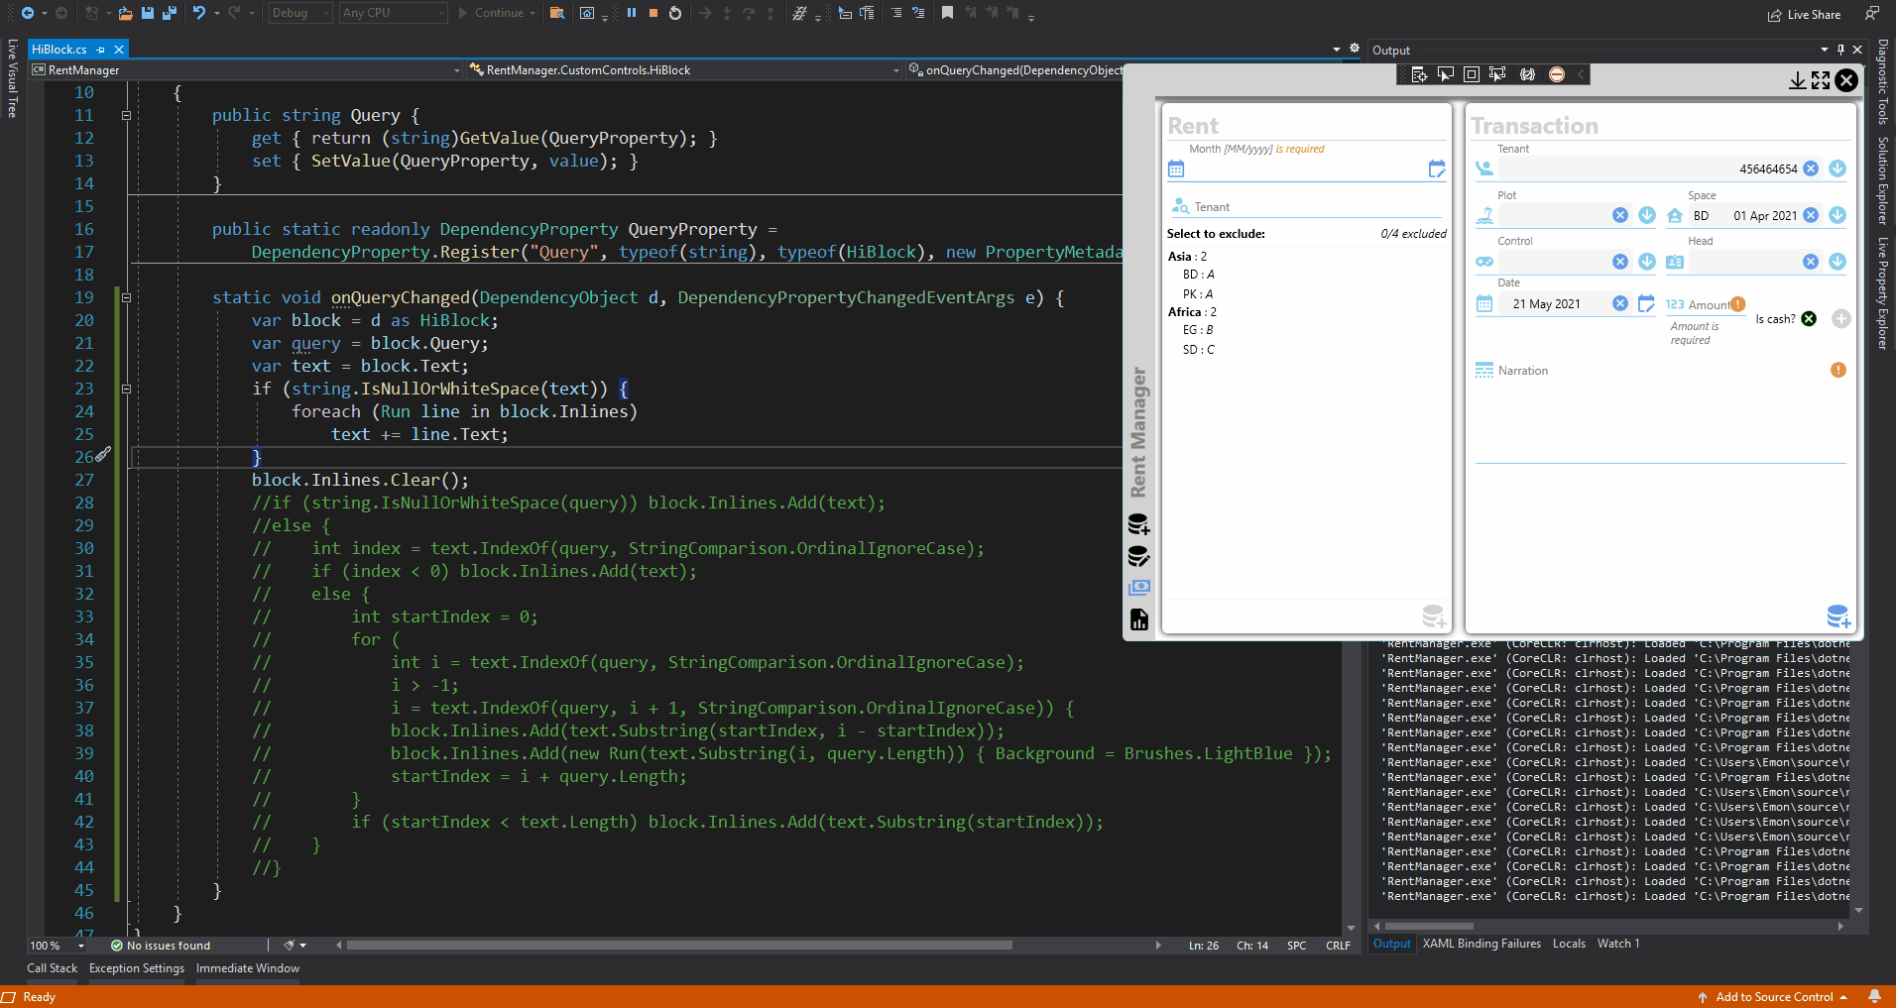Image resolution: width=1896 pixels, height=1008 pixels.
Task: Clear the Transaction Tenant field value
Action: pyautogui.click(x=1811, y=168)
